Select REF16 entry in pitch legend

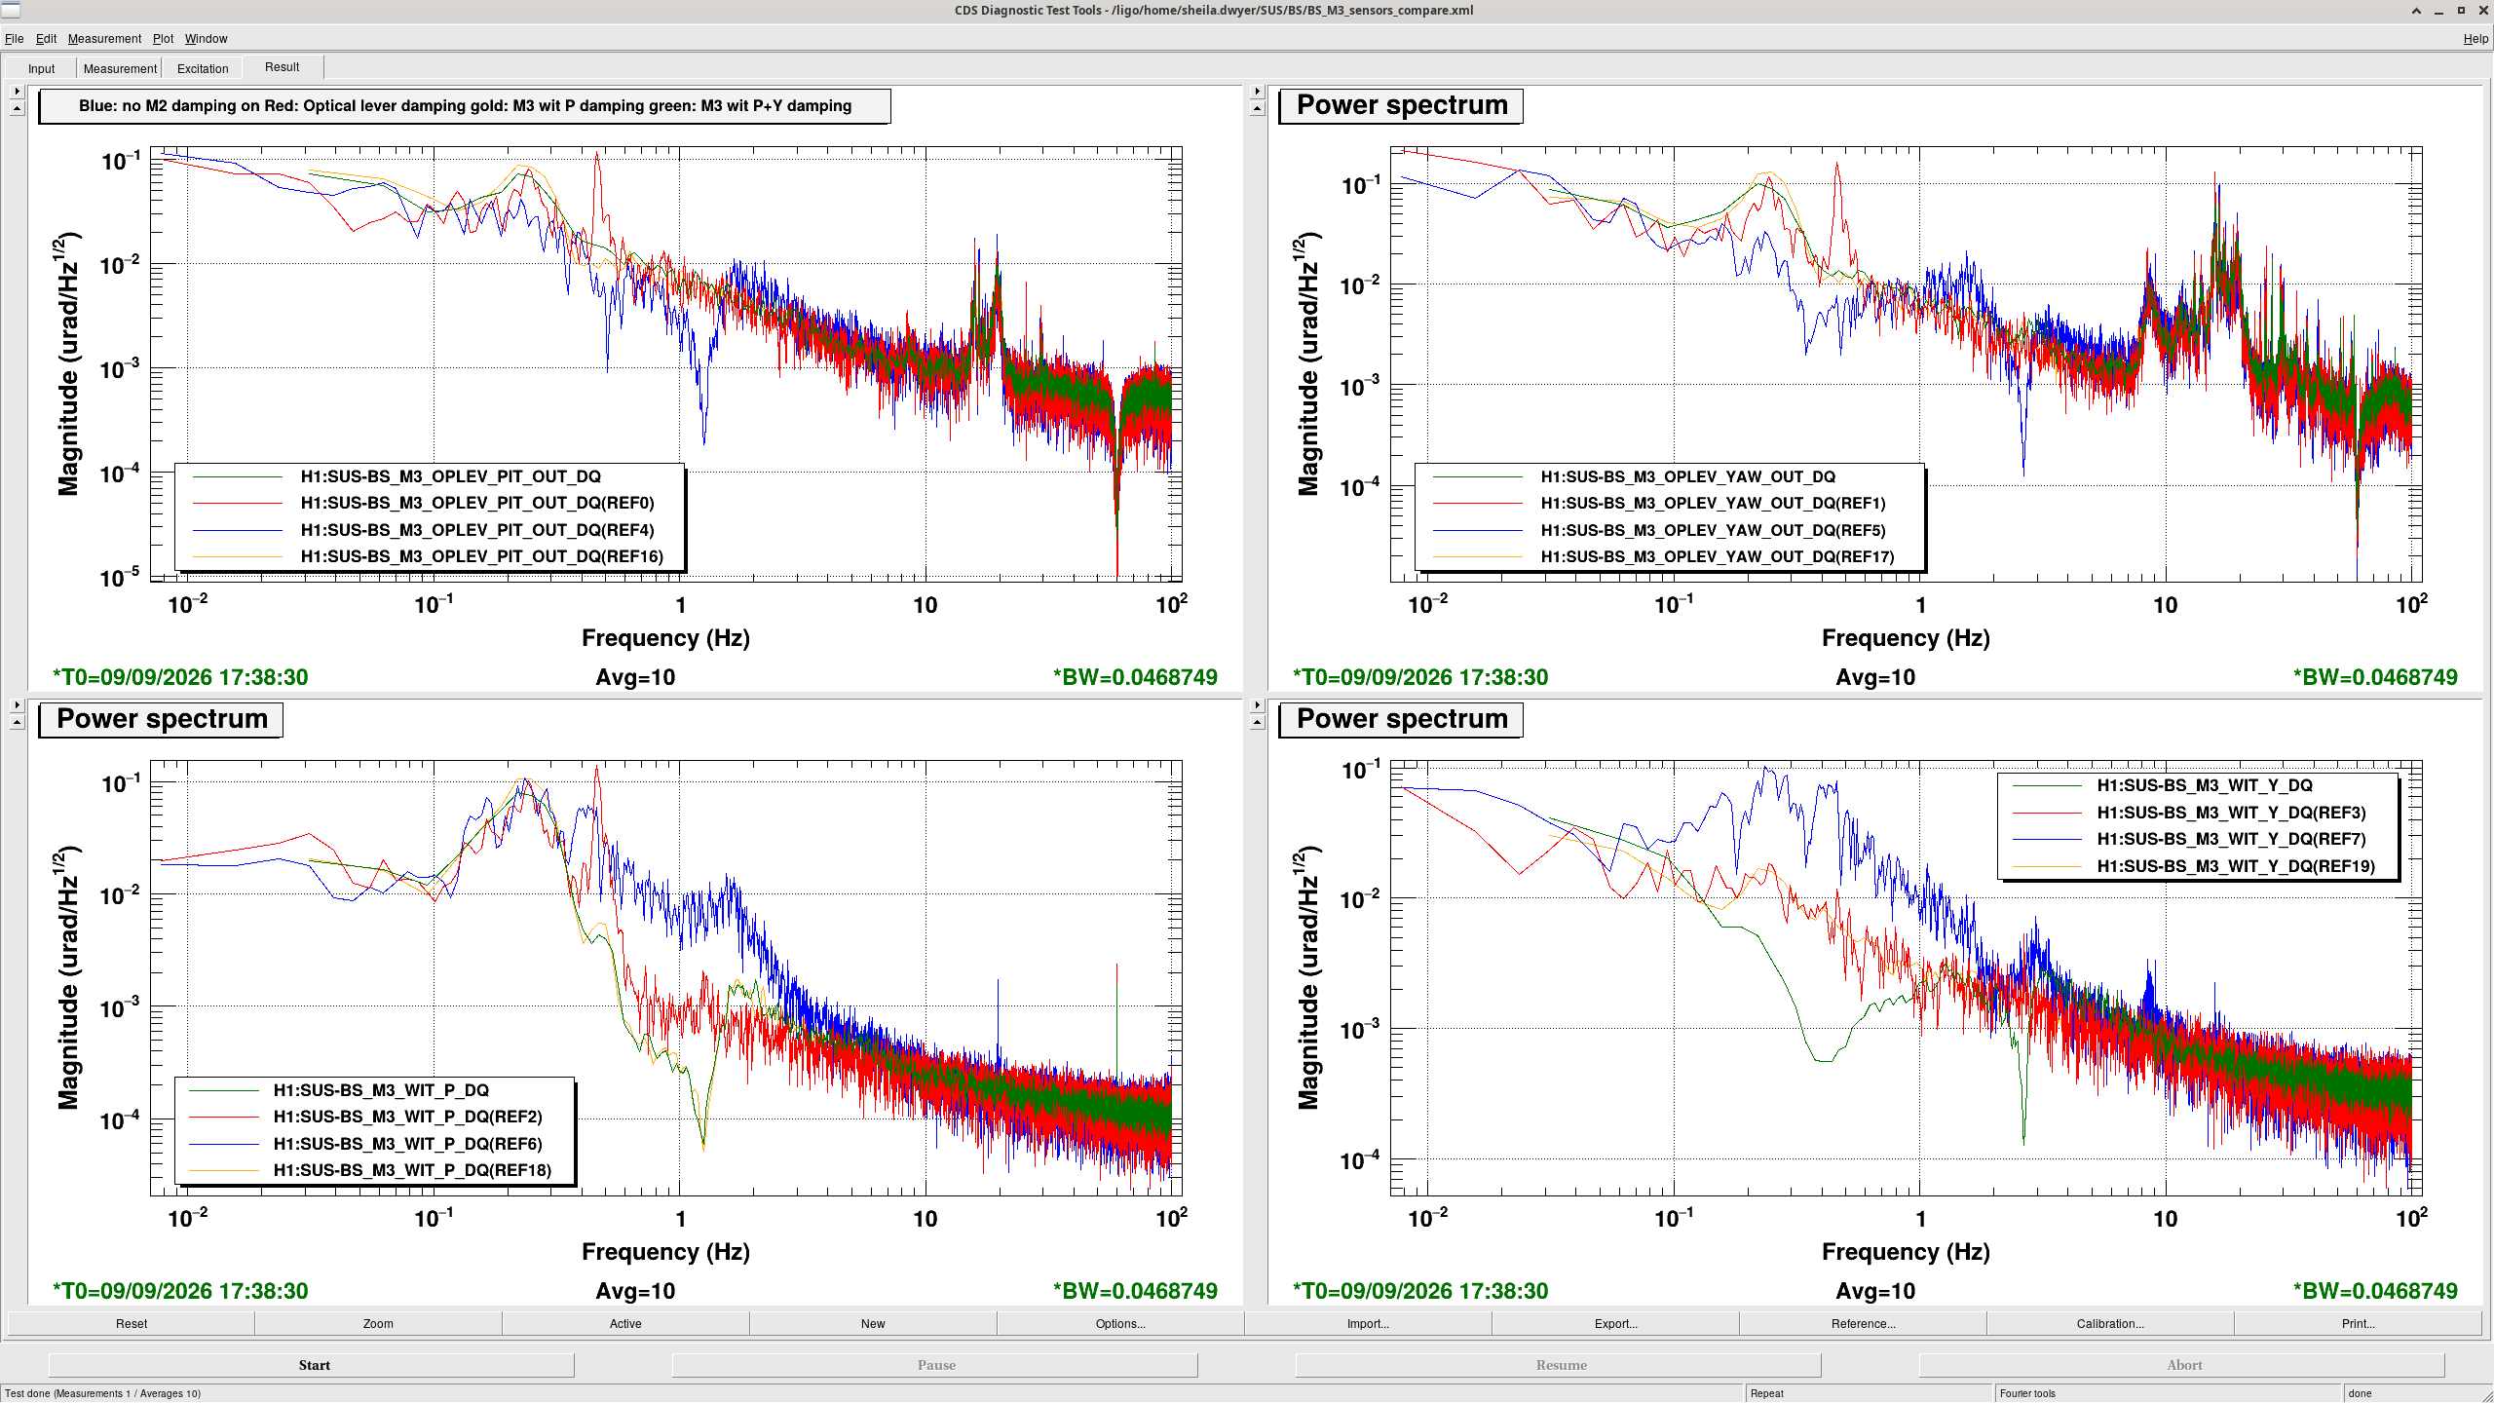(481, 556)
